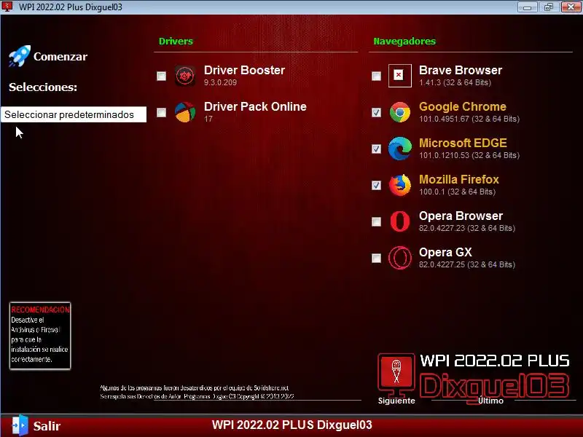Check the Opera GX checkbox
The image size is (583, 437).
pos(376,258)
